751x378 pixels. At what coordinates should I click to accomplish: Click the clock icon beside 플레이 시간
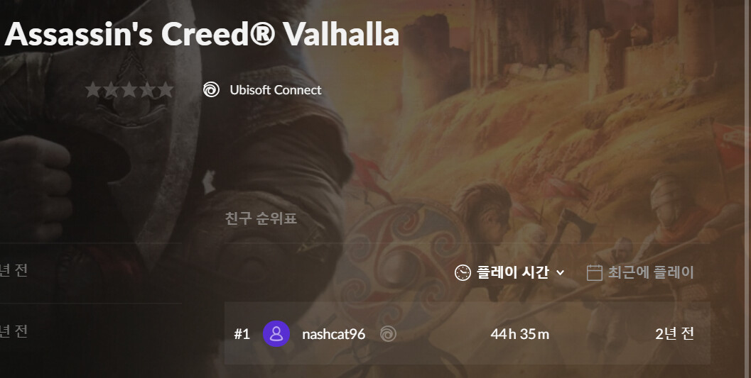(x=463, y=273)
